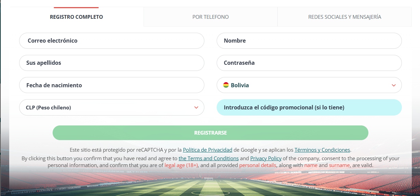
Task: Open the company Privacy Policy link
Action: click(266, 159)
